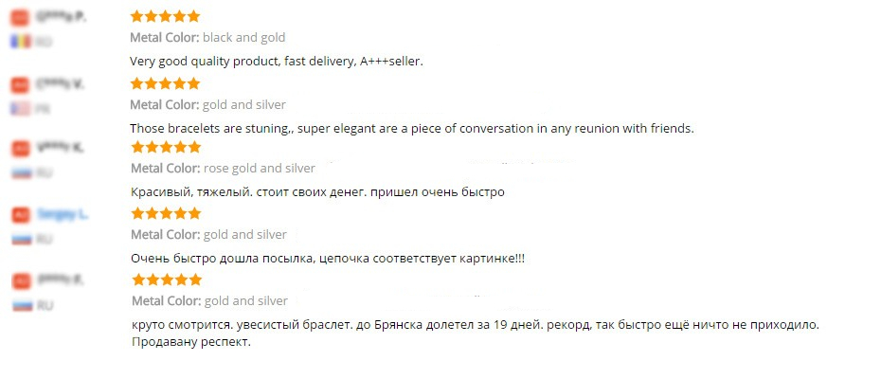Click the 'Those bracelets are stuning' review text
The image size is (881, 379).
click(x=411, y=128)
